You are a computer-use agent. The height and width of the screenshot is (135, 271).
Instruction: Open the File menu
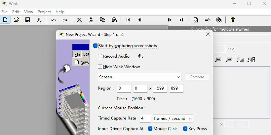(x=5, y=12)
